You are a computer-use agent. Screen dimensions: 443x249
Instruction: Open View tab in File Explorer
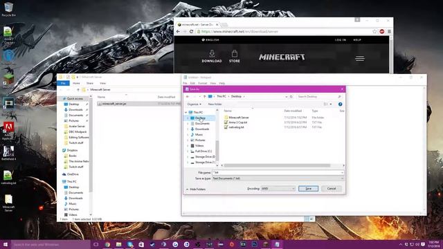(x=102, y=83)
